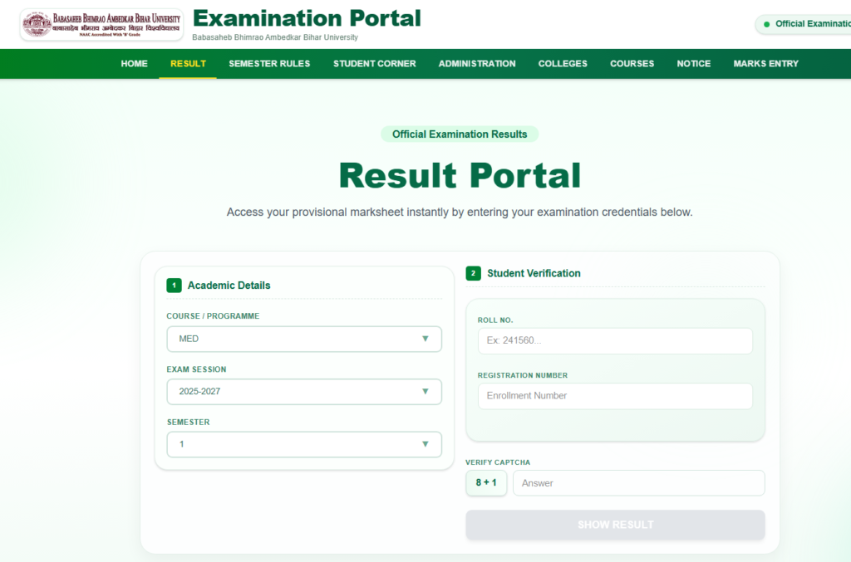This screenshot has width=851, height=562.
Task: Click the step 1 Academic Details badge
Action: (174, 285)
